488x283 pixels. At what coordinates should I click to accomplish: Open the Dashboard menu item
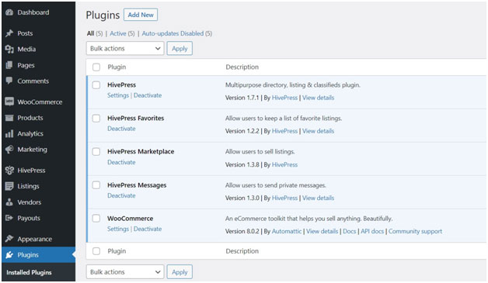33,12
